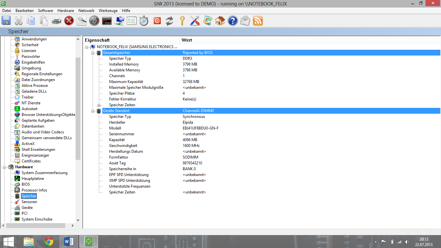
Task: Click the speedometer gauge toolbar icon
Action: click(94, 21)
